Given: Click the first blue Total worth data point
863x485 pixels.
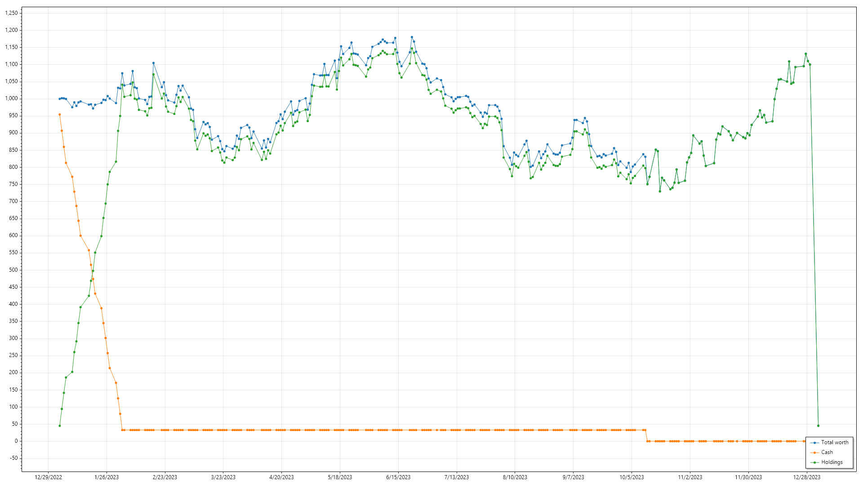Looking at the screenshot, I should point(60,99).
